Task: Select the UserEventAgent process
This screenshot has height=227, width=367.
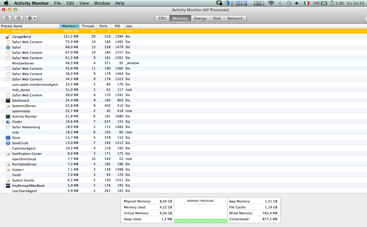Action: [x=183, y=191]
